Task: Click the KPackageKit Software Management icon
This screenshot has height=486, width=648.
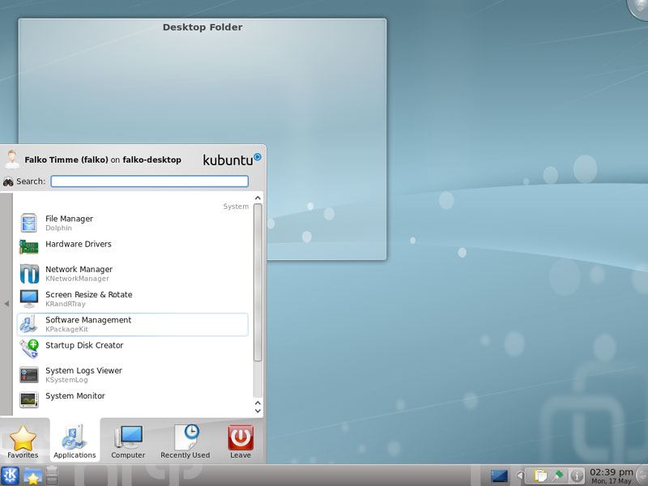Action: 29,324
